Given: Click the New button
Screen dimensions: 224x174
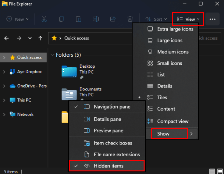Looking at the screenshot, I should click(x=18, y=19).
